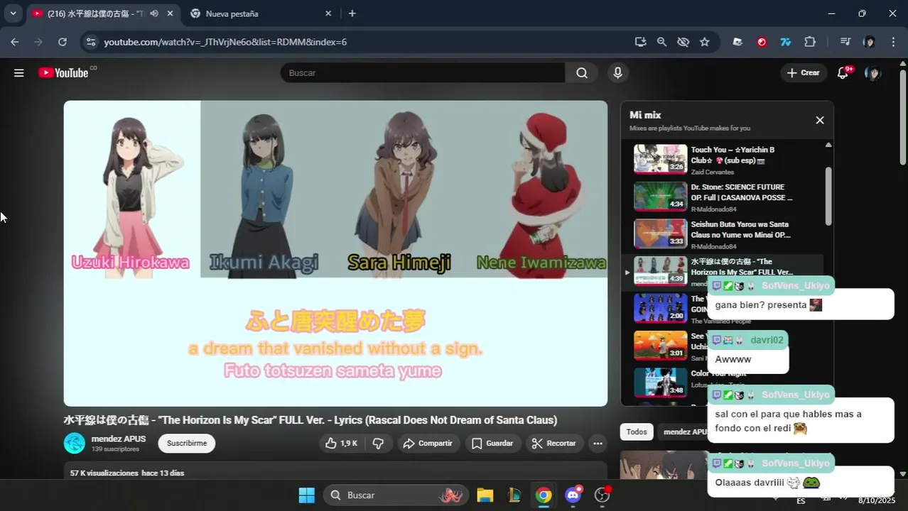Open the 3:01 playlist video thumbnail
The height and width of the screenshot is (511, 908).
click(x=660, y=346)
